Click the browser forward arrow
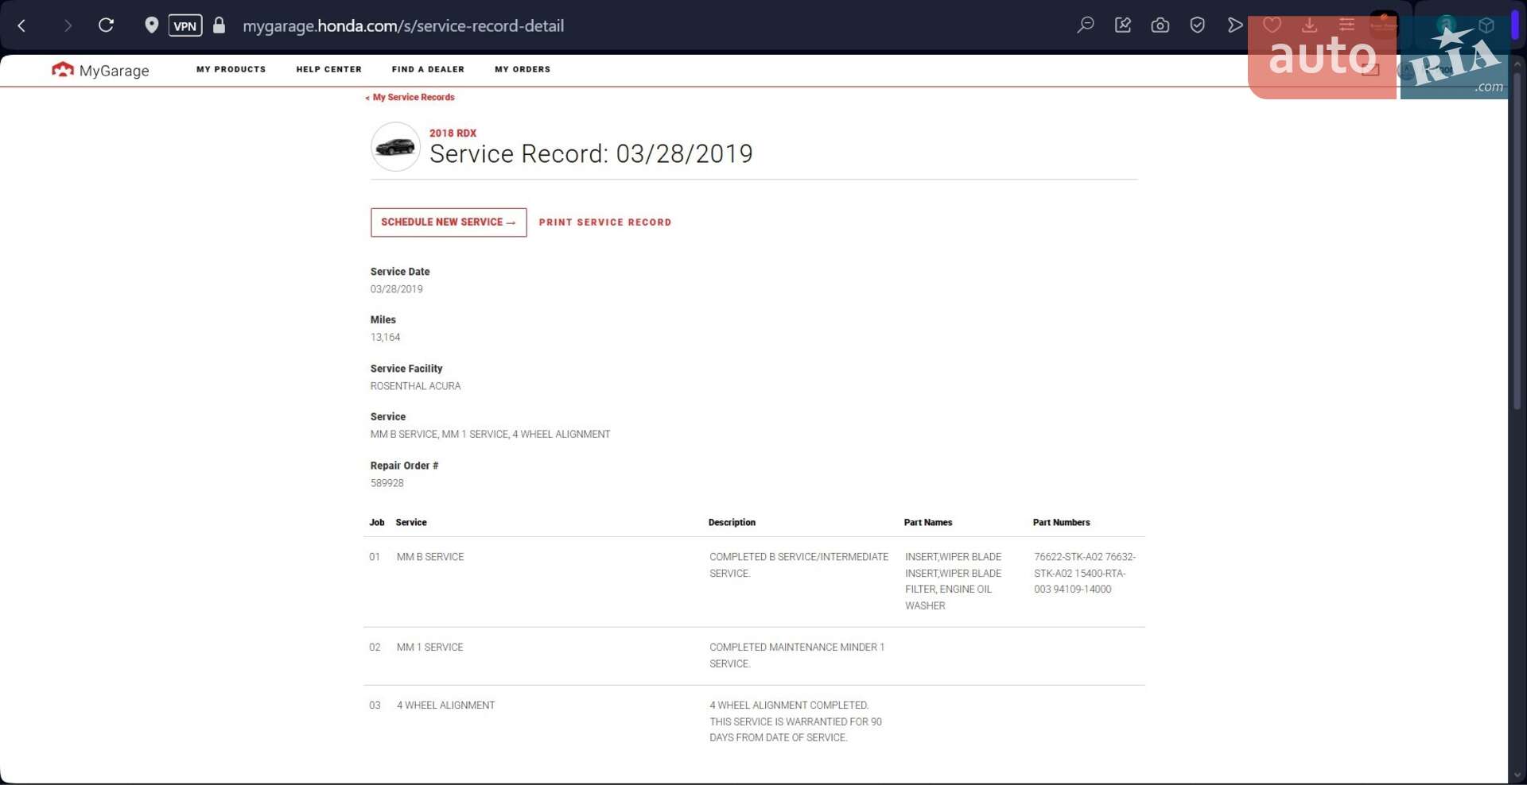The image size is (1527, 785). [68, 25]
